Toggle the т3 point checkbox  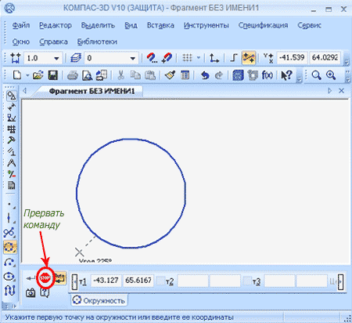point(247,281)
